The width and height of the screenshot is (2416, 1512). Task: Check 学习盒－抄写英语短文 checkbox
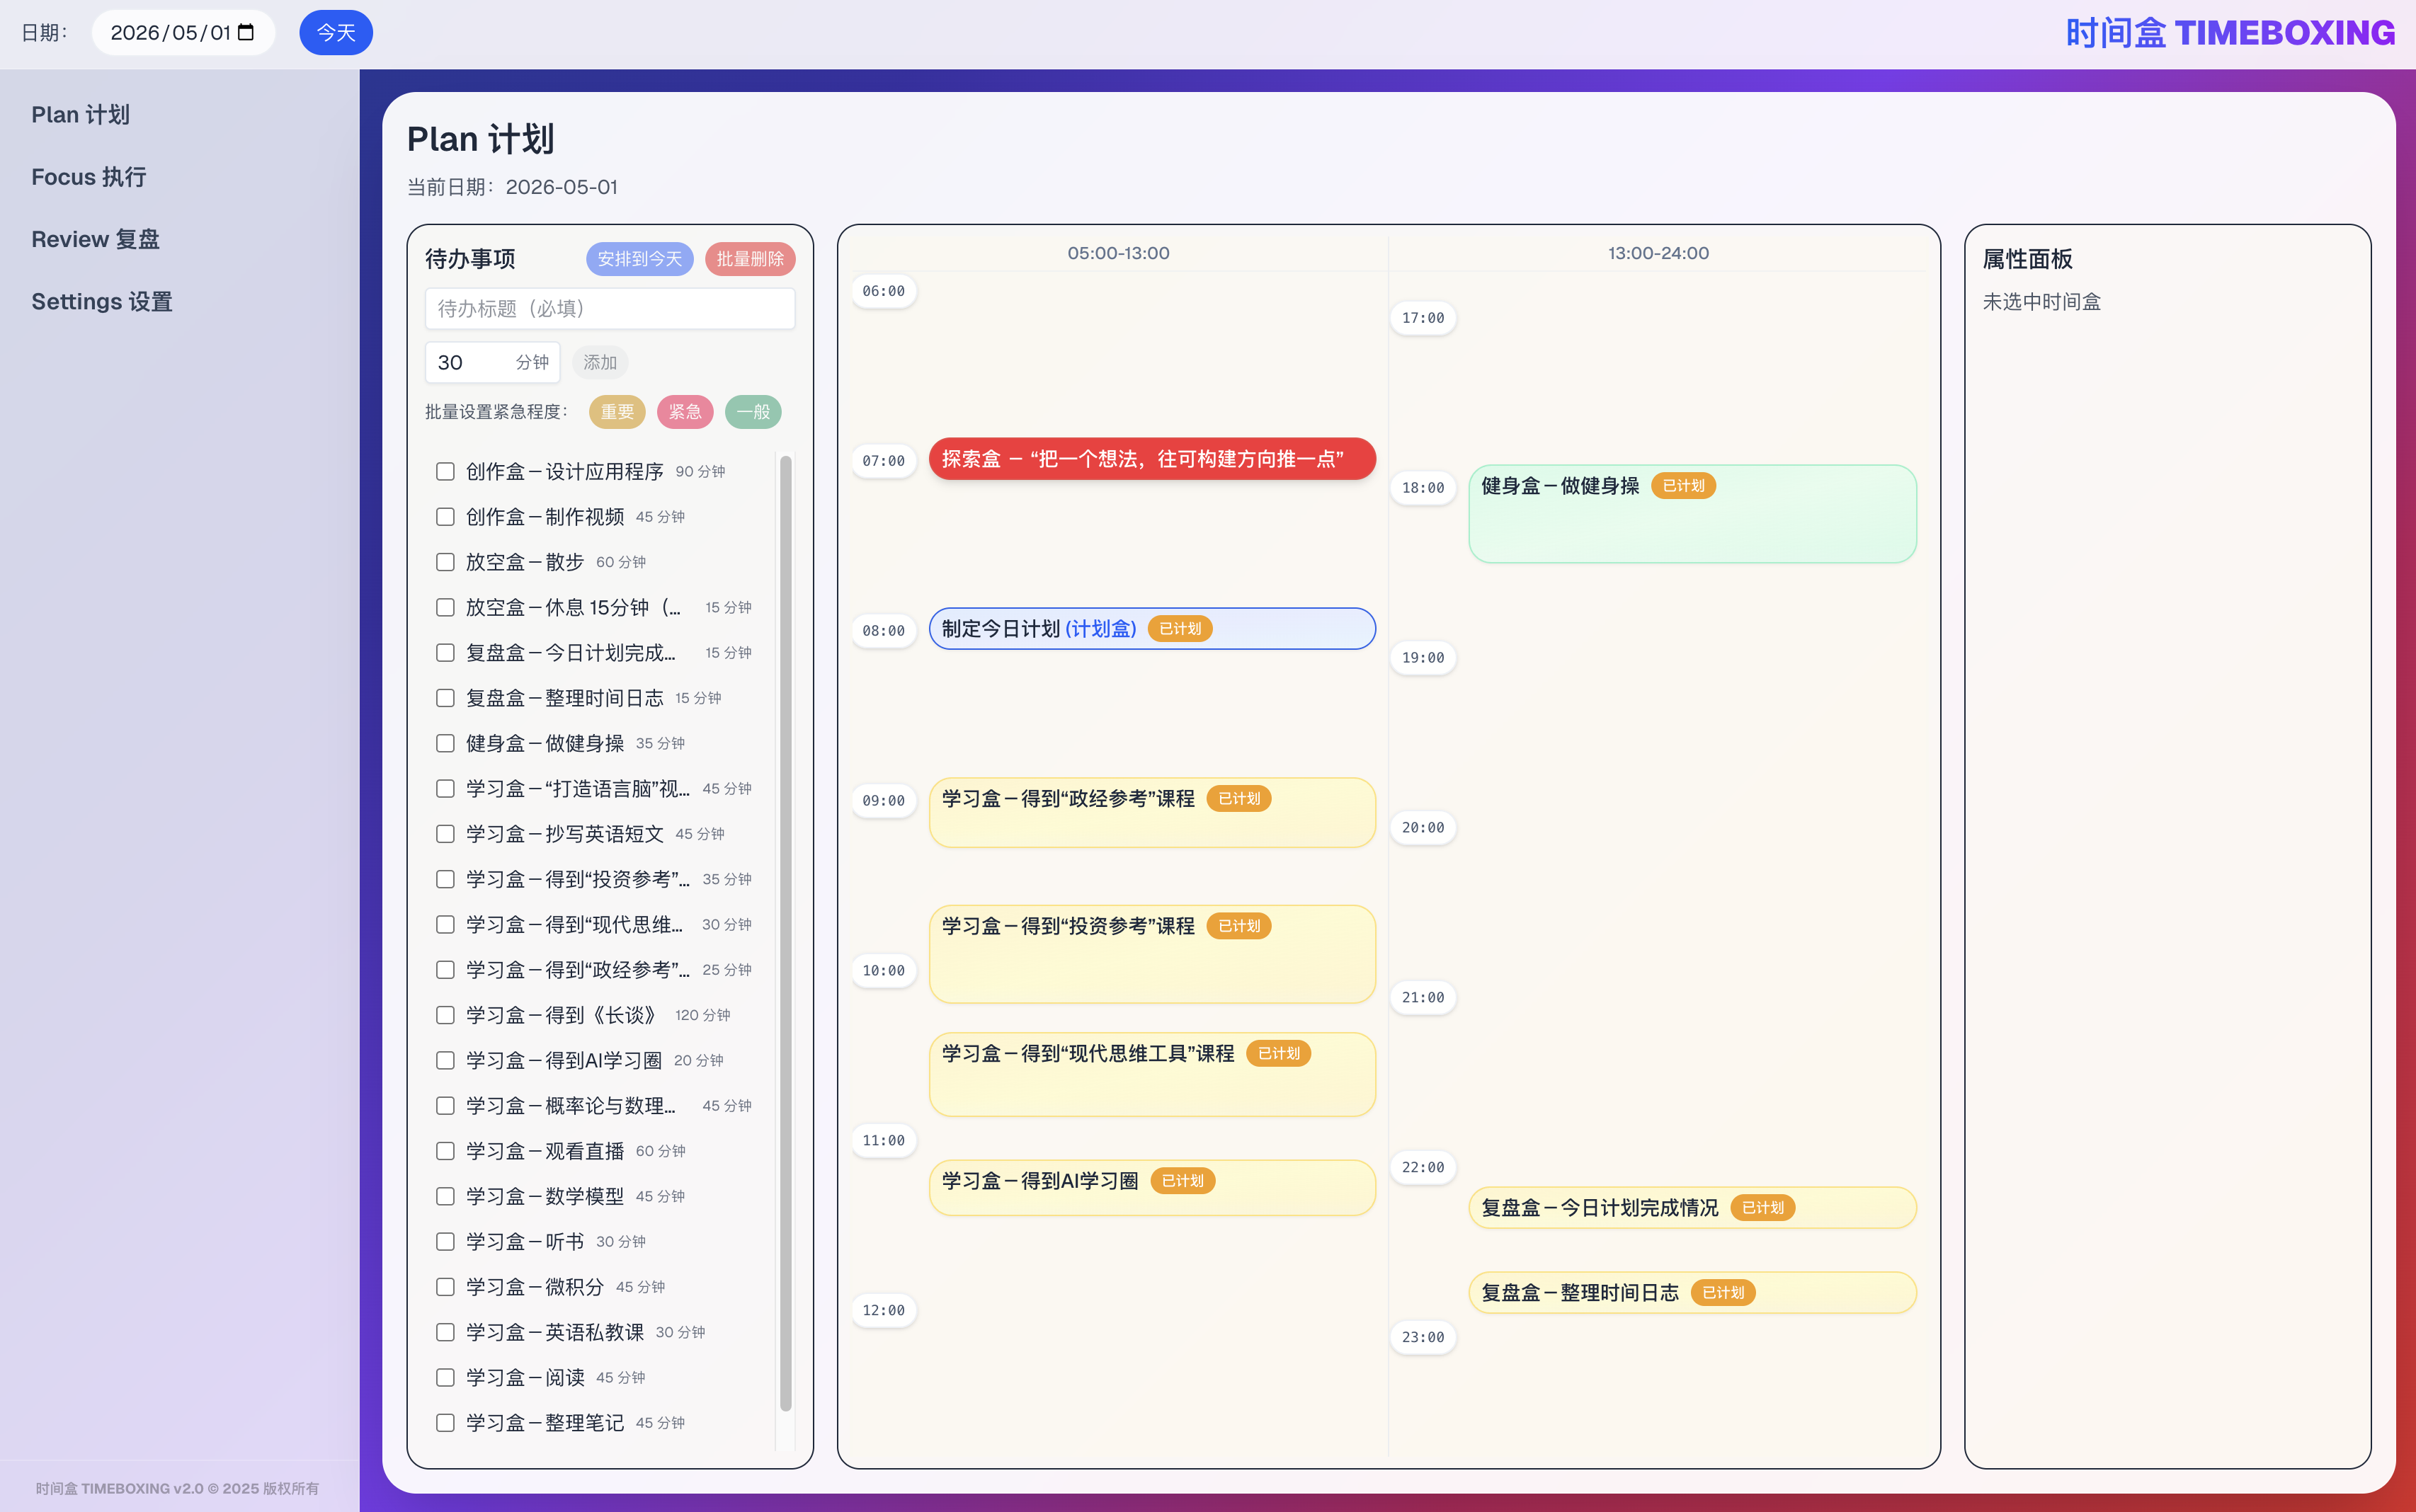(445, 834)
